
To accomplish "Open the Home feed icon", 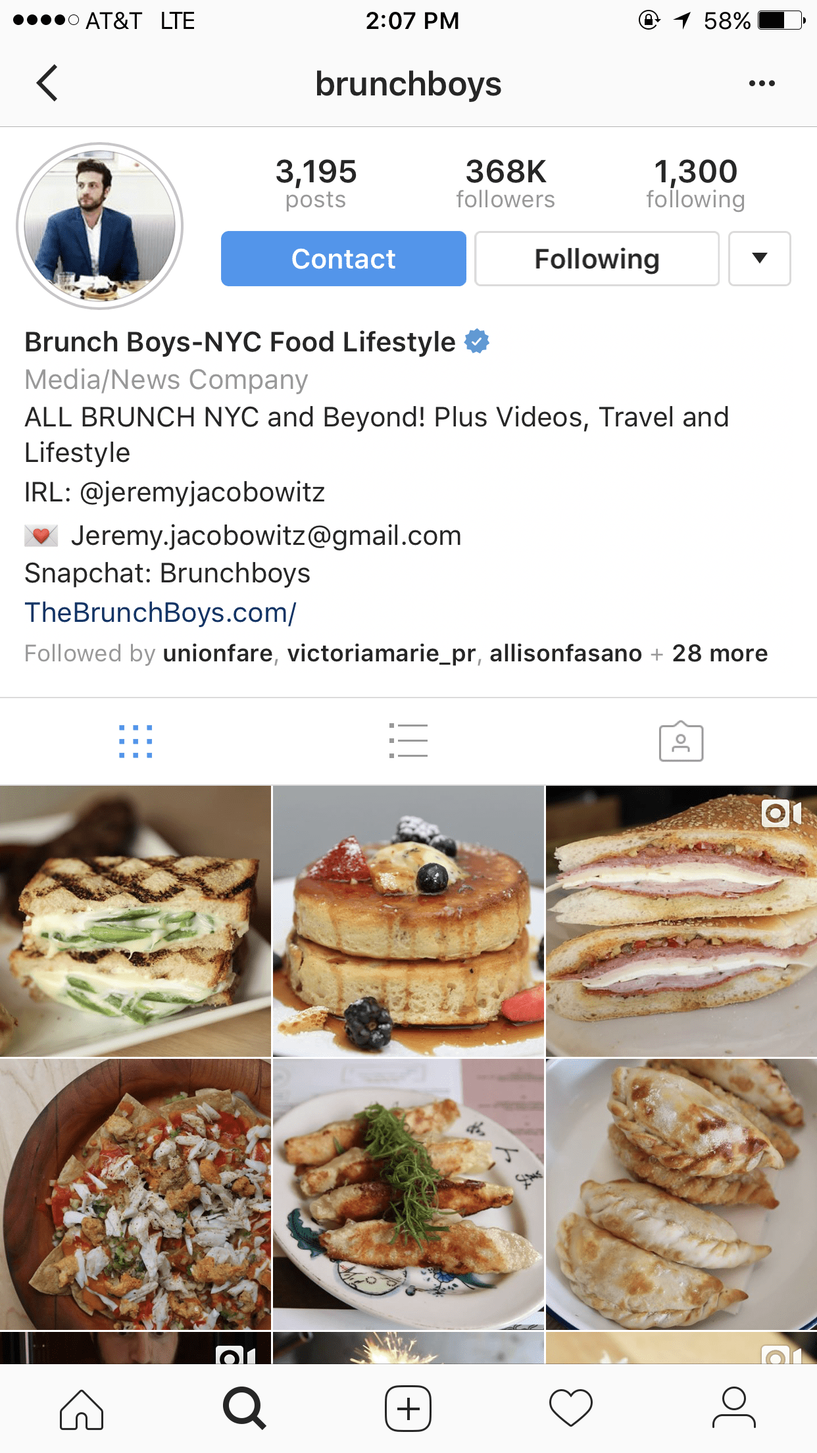I will pos(82,1409).
